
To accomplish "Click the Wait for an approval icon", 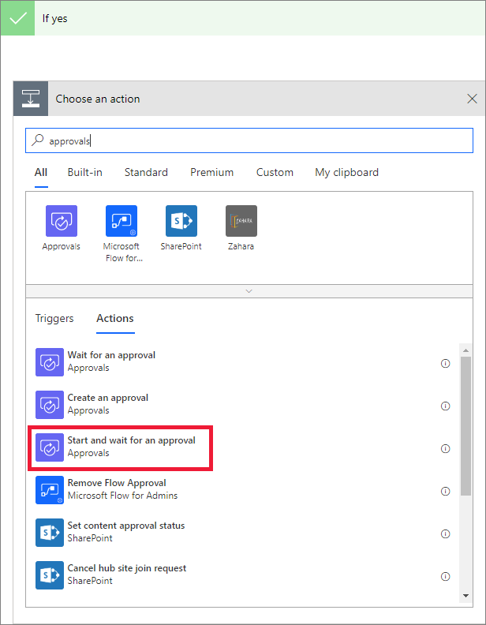I will click(50, 362).
